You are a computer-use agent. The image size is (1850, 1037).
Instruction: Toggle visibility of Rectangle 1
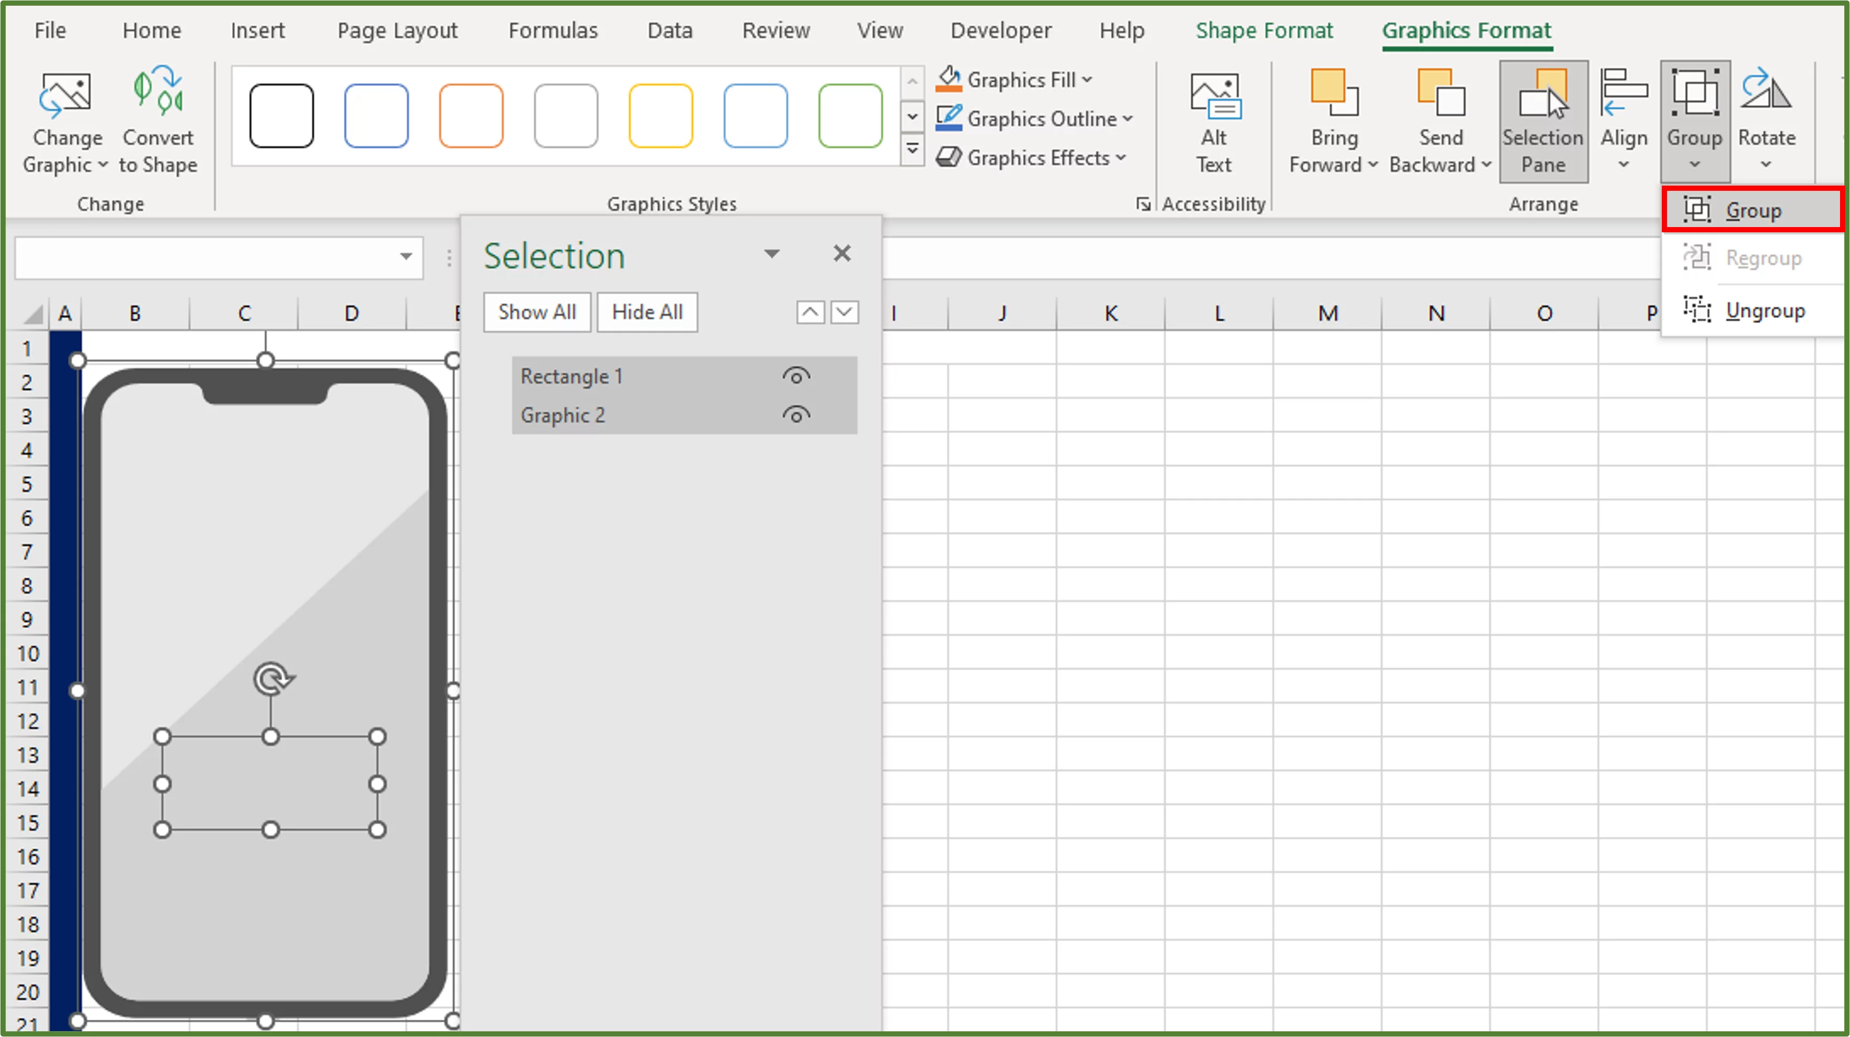coord(796,375)
